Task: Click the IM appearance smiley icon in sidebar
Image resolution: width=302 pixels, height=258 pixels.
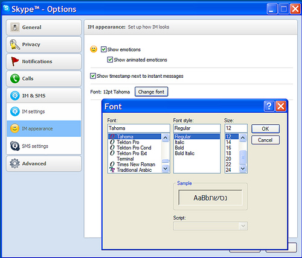Action: (x=14, y=128)
